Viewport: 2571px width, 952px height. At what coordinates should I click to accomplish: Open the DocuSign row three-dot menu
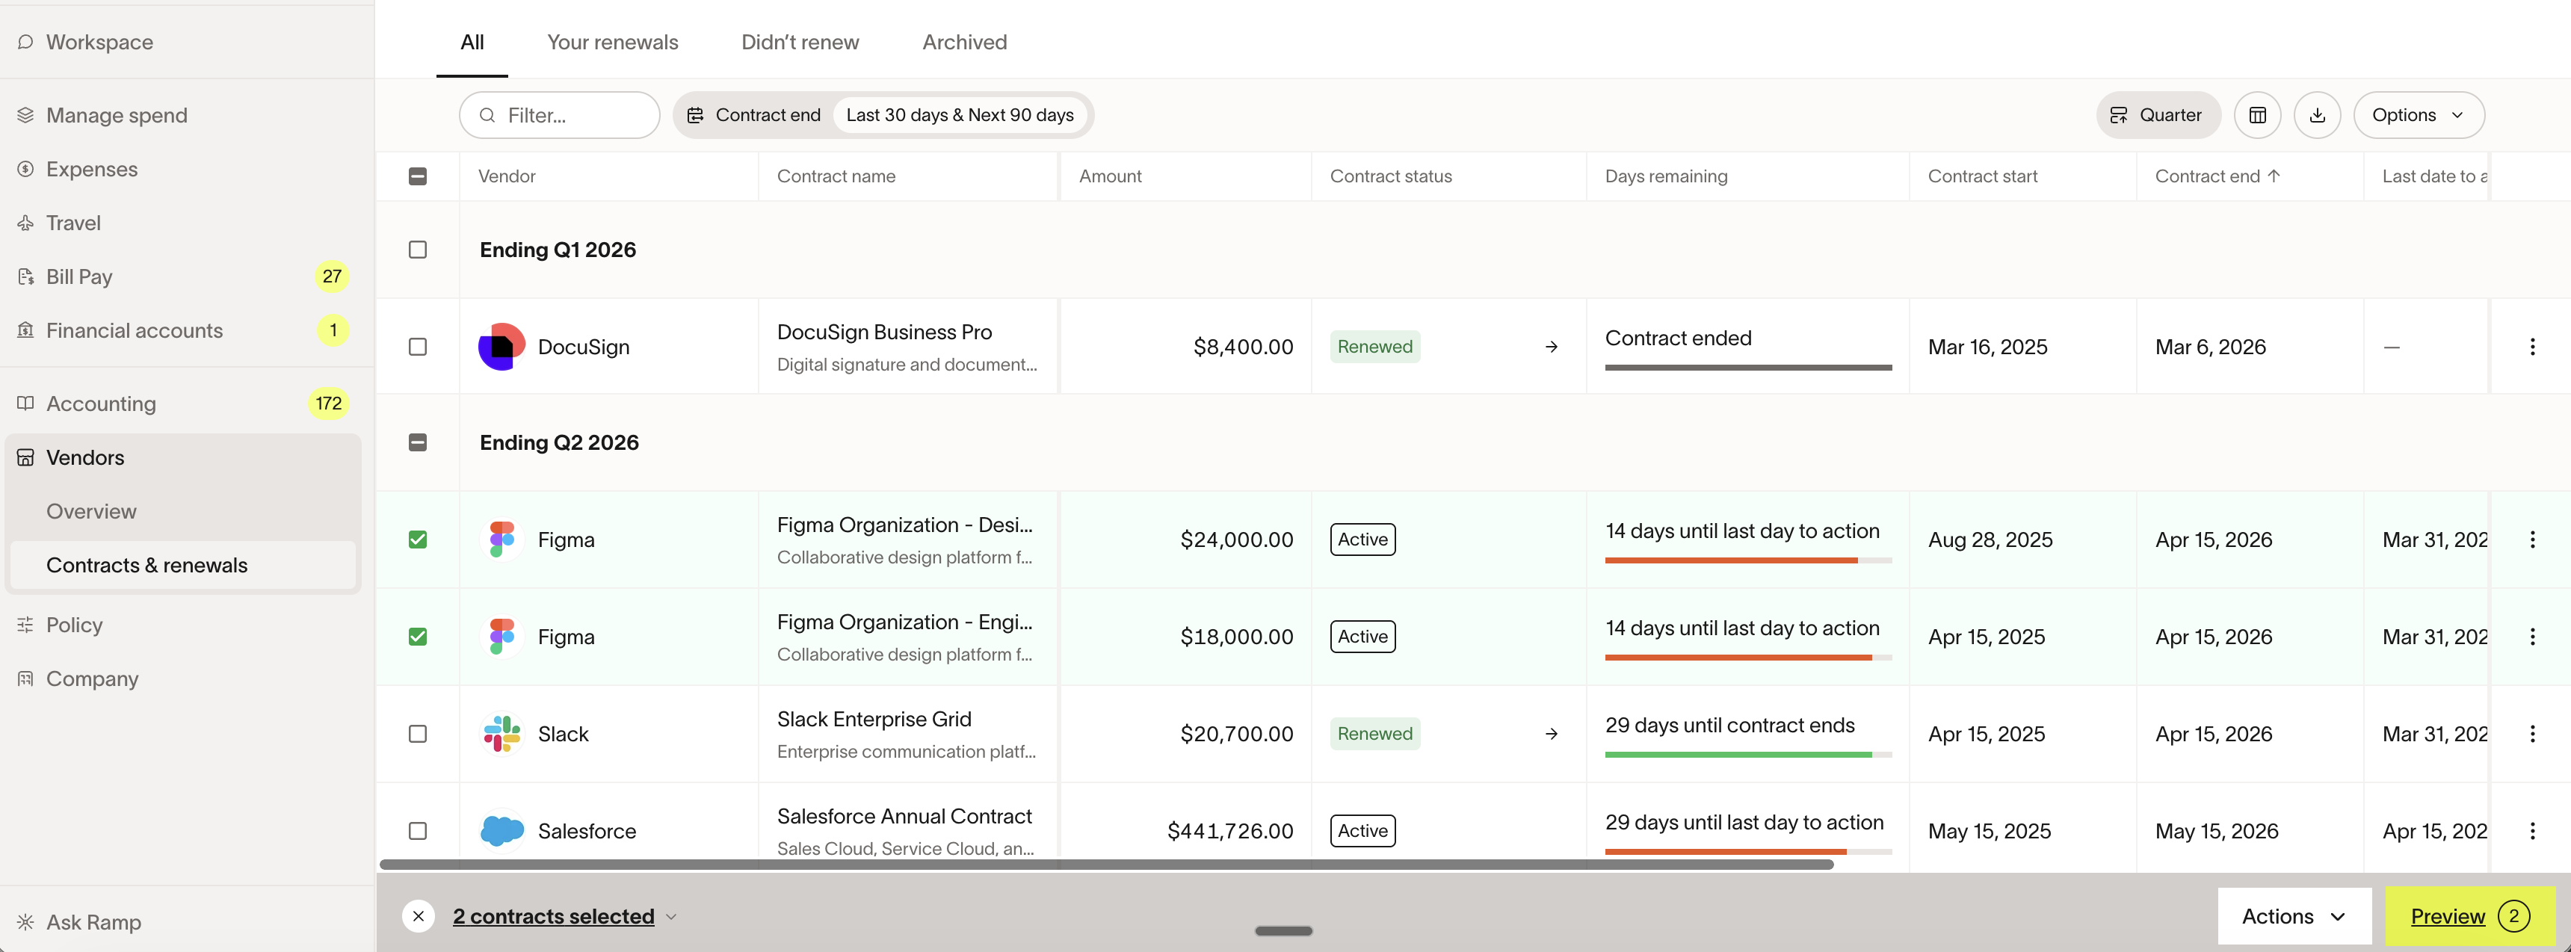click(2532, 347)
